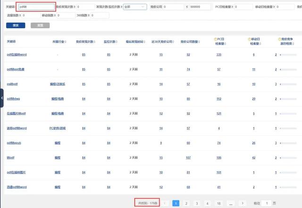Viewport: 302px width, 208px height.
Task: Sort by 近30天竞价公司 column arrows
Action: (x=172, y=42)
